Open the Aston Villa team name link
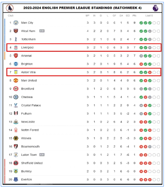This screenshot has height=189, width=166. pyautogui.click(x=28, y=72)
